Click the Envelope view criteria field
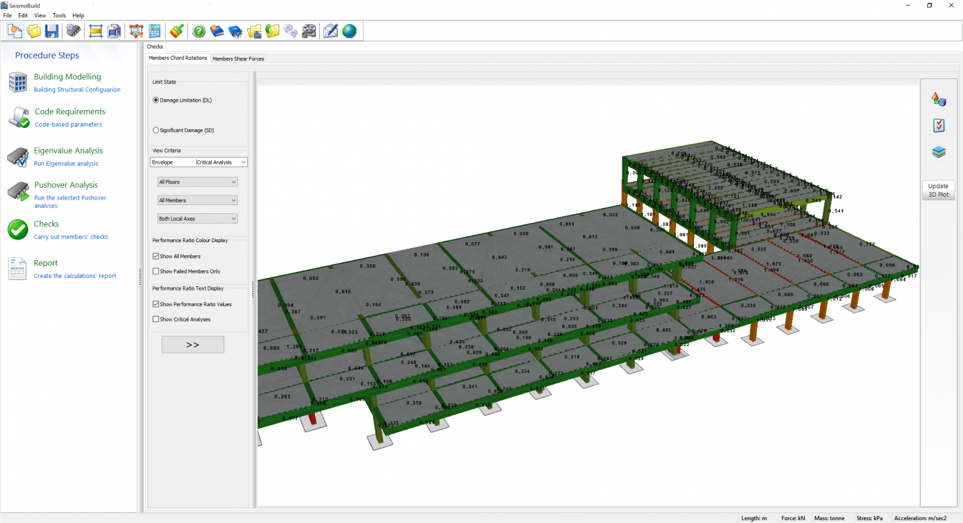 click(x=173, y=162)
